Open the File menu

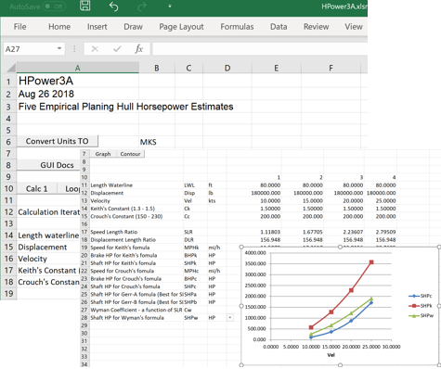(19, 27)
